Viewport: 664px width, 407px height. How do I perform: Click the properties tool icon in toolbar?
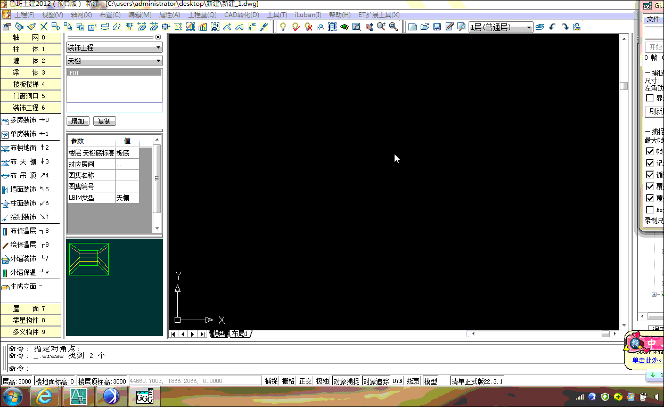coord(6,27)
